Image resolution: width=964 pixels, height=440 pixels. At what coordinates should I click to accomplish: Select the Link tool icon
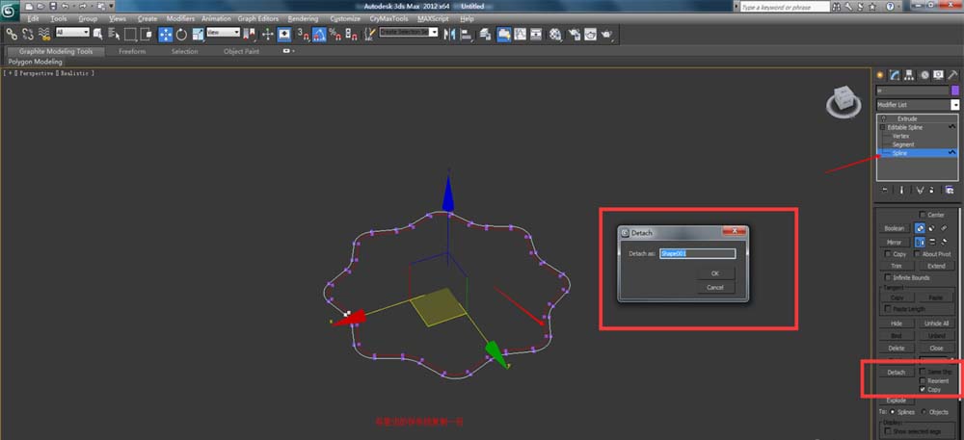(11, 35)
